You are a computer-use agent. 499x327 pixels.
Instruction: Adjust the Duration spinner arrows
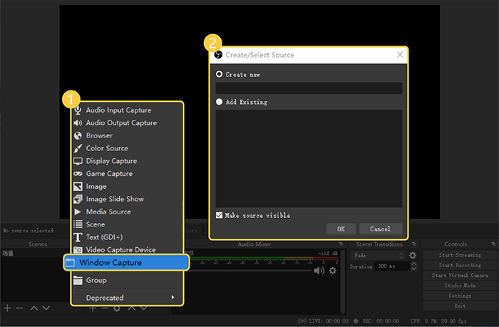pos(413,266)
